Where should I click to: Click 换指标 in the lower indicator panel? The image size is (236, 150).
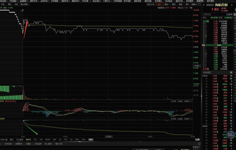187,119
